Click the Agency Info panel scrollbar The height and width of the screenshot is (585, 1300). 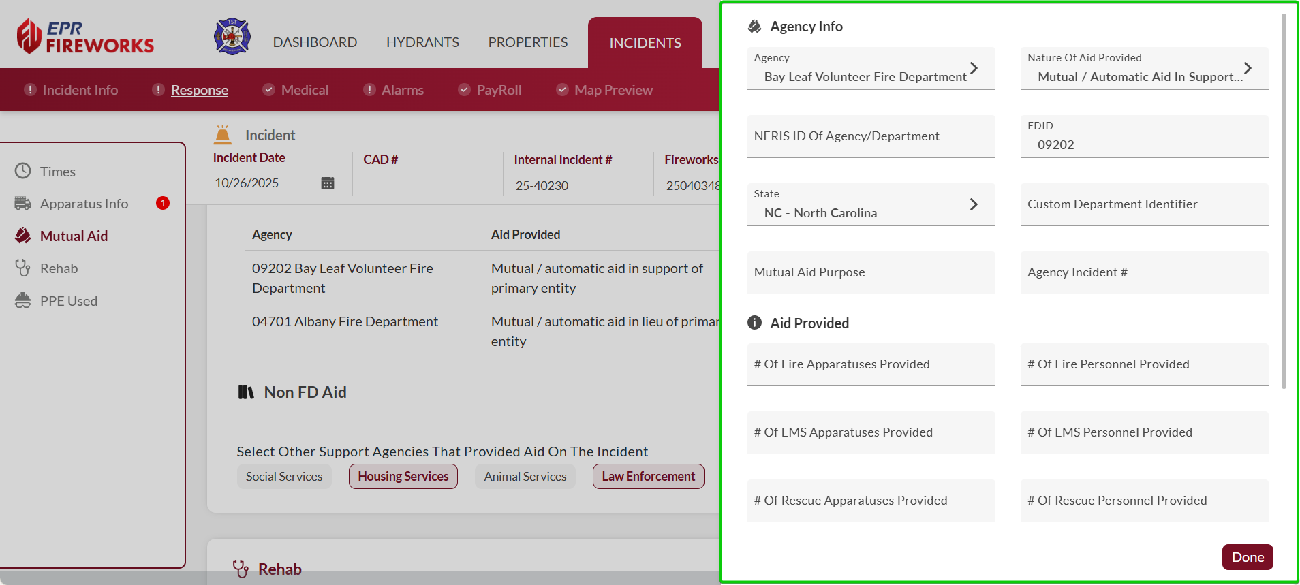click(1284, 204)
